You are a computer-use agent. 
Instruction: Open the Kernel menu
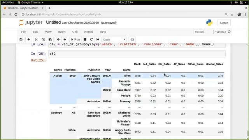[x=88, y=32]
